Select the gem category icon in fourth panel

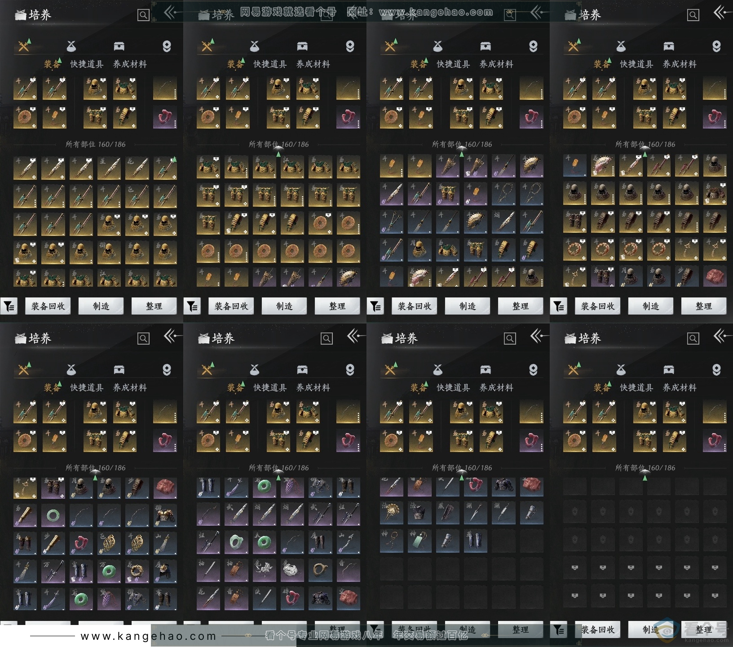point(716,46)
